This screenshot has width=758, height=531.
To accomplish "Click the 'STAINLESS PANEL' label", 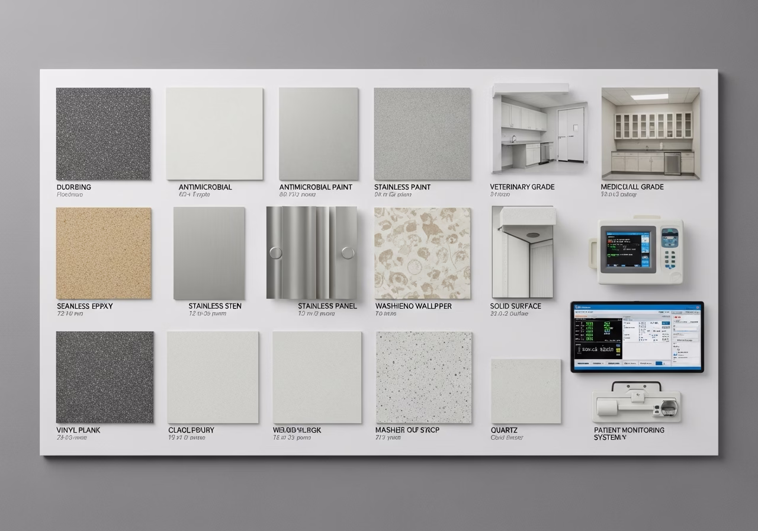I will [x=327, y=306].
